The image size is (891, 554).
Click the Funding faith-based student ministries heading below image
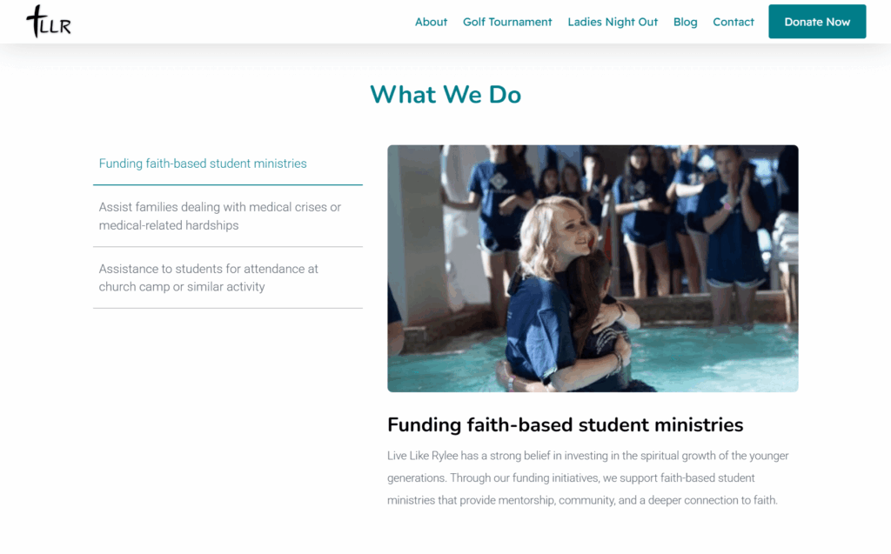(x=566, y=425)
